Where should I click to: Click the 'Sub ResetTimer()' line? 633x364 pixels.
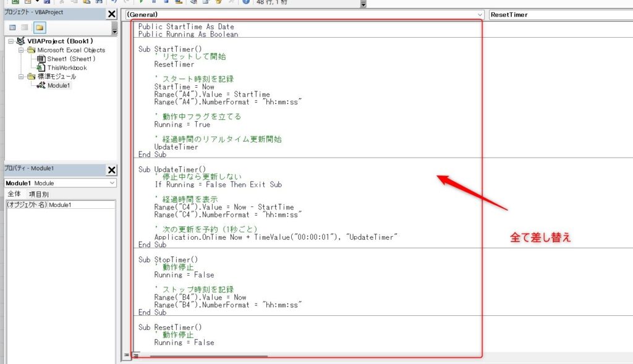pyautogui.click(x=170, y=328)
